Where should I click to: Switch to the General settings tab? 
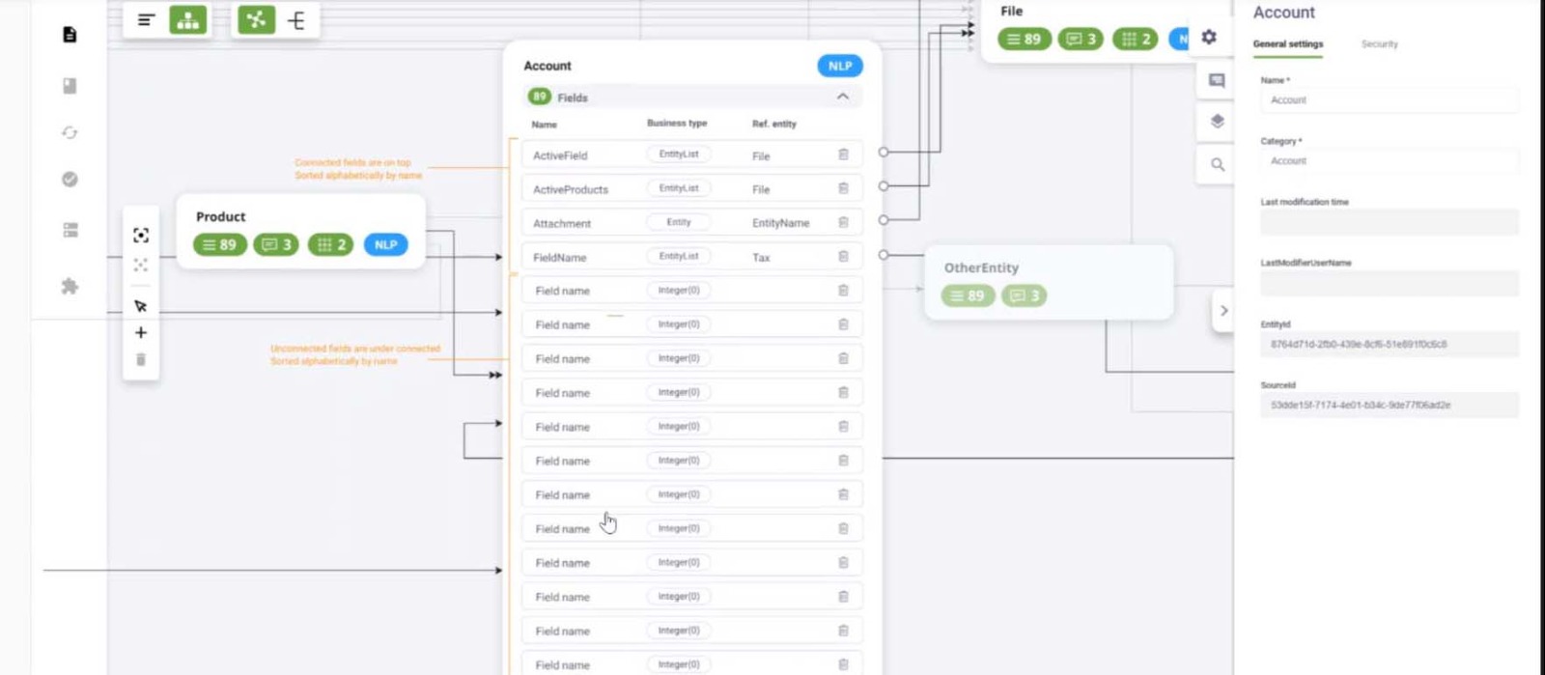tap(1288, 44)
